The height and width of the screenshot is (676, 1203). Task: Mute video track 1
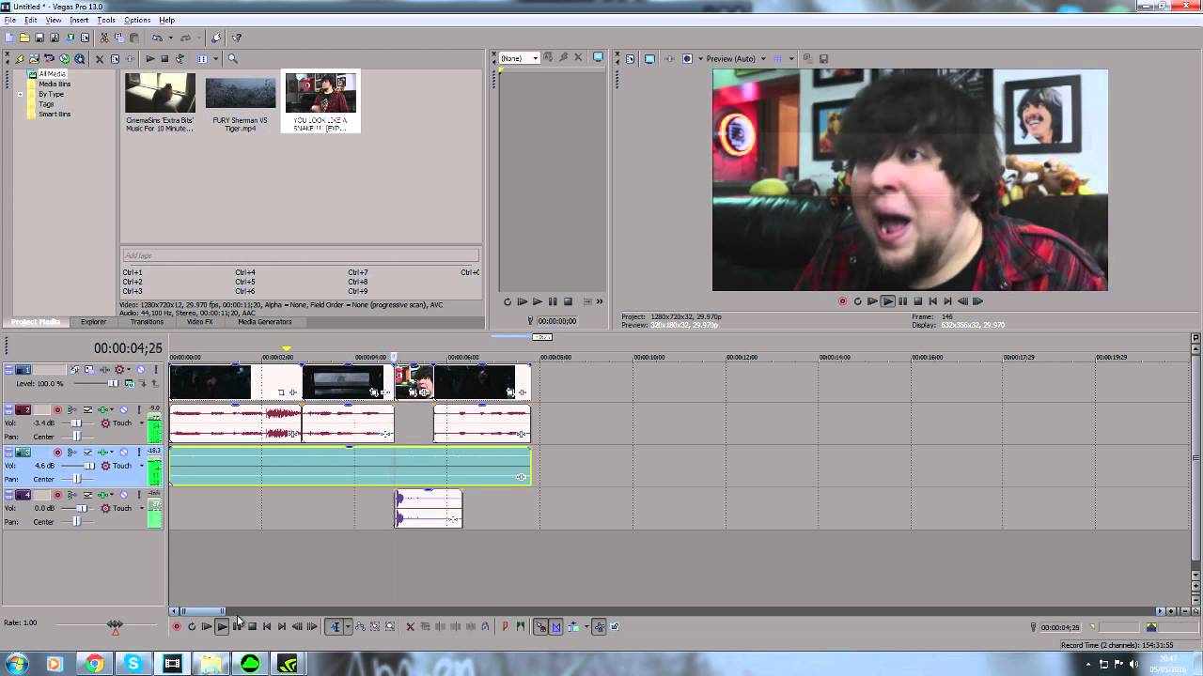click(140, 370)
